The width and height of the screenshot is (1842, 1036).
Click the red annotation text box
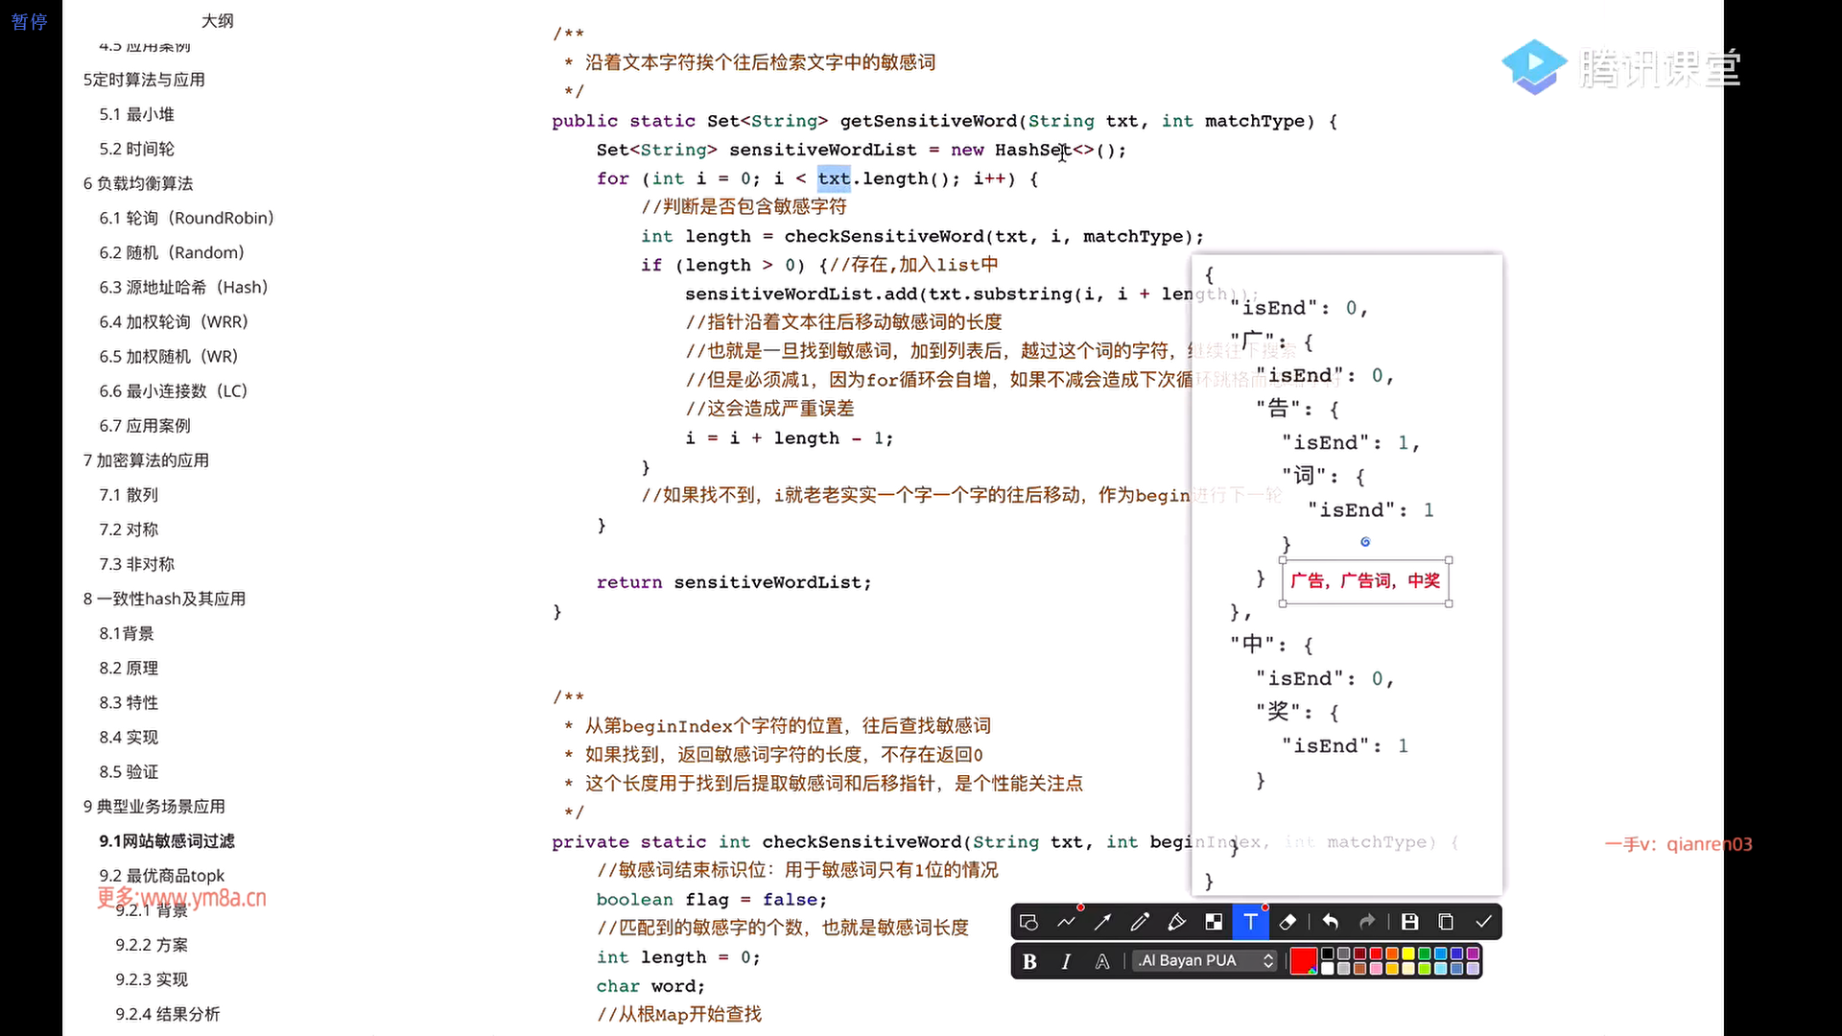click(1364, 581)
